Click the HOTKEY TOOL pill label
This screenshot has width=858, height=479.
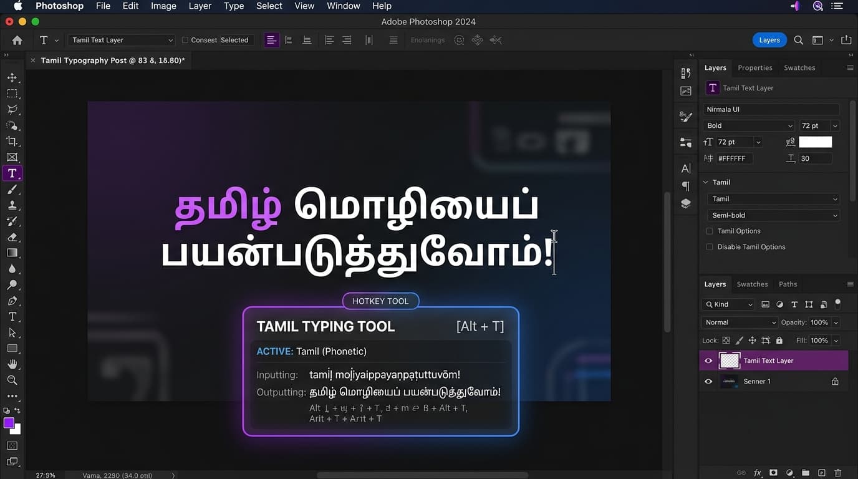coord(380,301)
